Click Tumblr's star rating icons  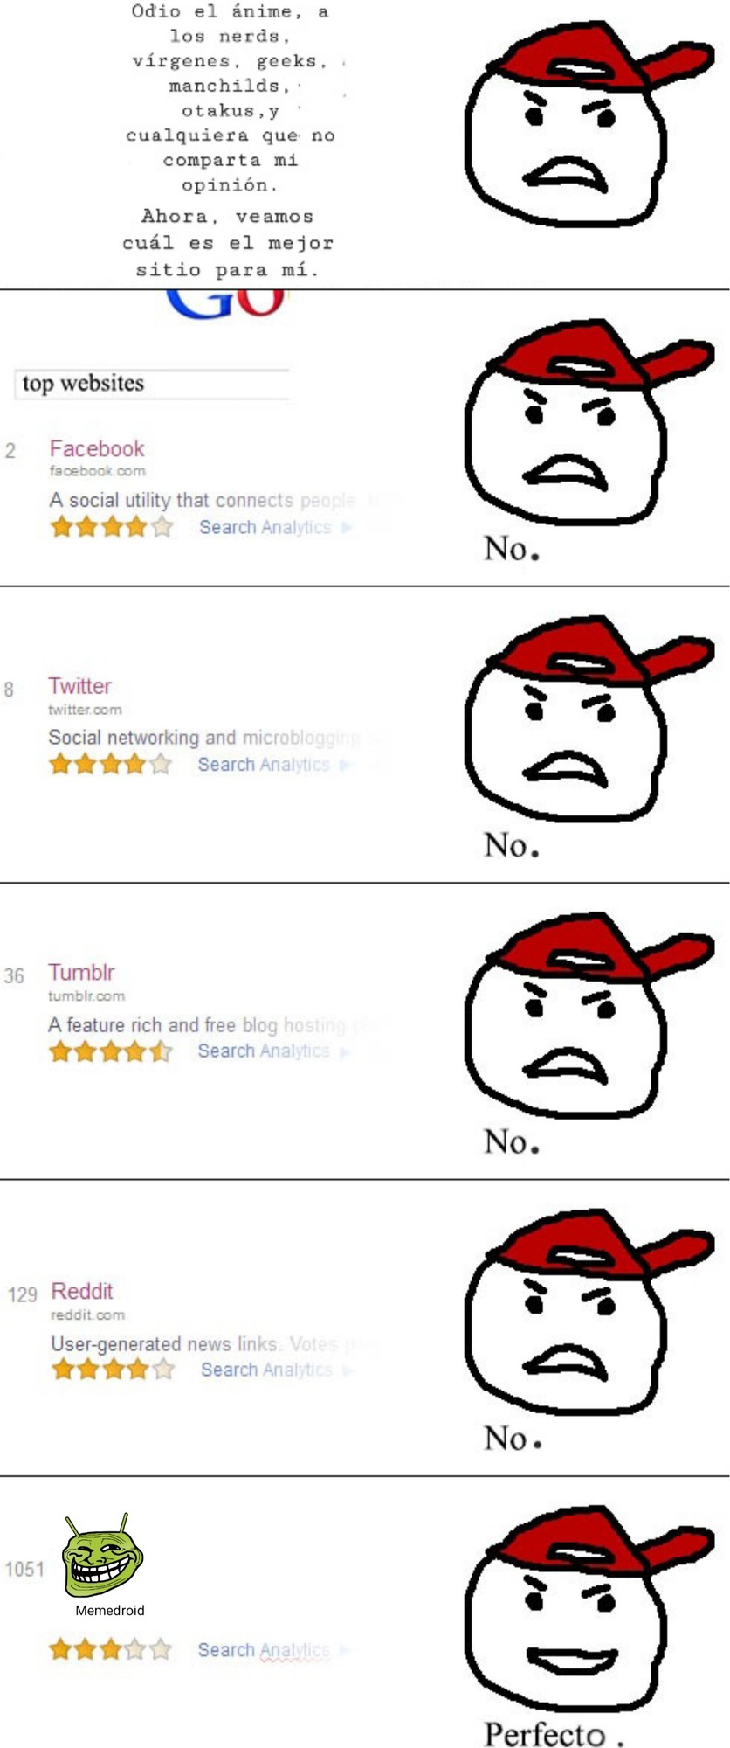tap(110, 1051)
